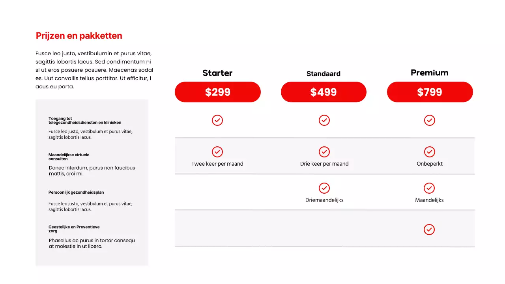Click the 'Standaard' plan heading
Image resolution: width=505 pixels, height=284 pixels.
pyautogui.click(x=324, y=74)
